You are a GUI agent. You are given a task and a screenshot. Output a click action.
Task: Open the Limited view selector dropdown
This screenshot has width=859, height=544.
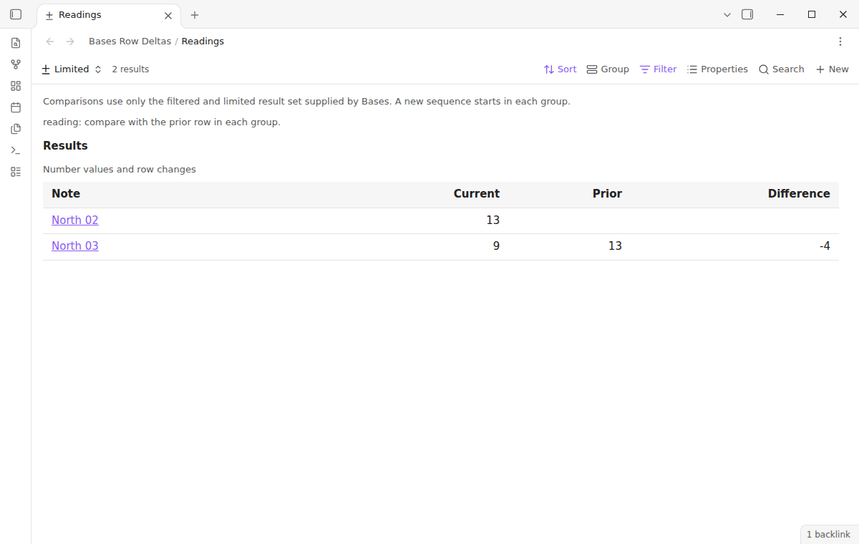(x=72, y=69)
